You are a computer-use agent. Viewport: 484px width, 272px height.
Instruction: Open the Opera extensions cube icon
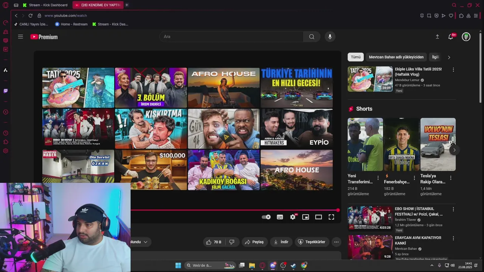pyautogui.click(x=461, y=15)
